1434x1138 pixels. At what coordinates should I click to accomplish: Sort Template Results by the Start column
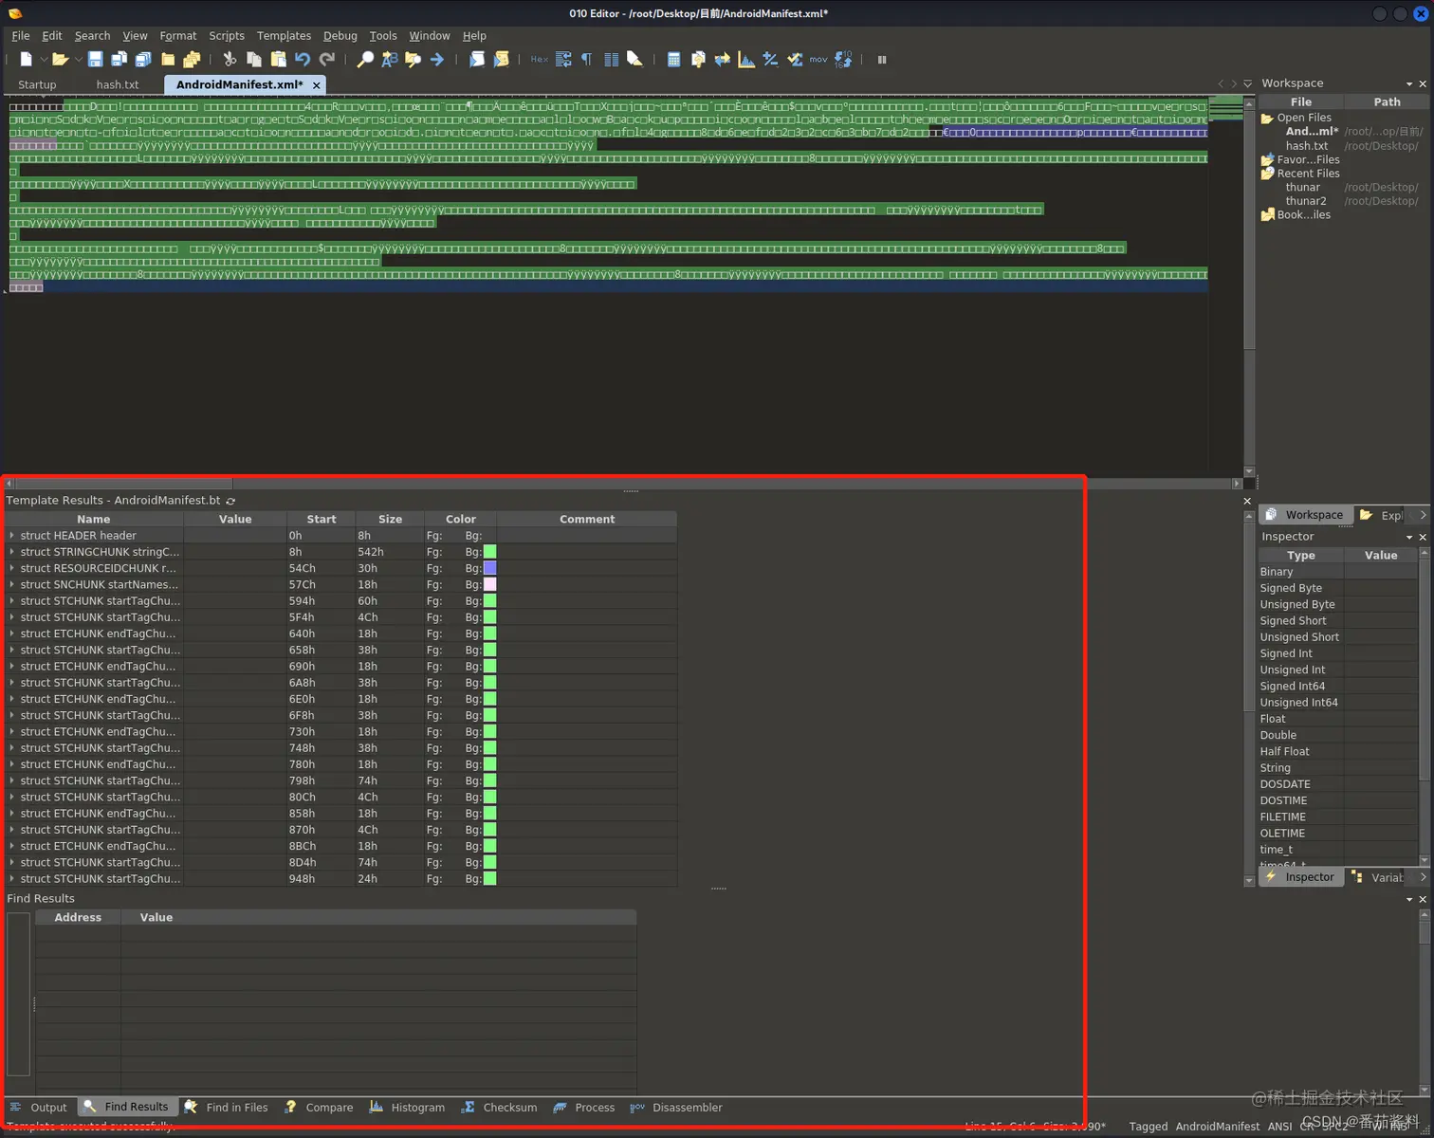pyautogui.click(x=322, y=520)
